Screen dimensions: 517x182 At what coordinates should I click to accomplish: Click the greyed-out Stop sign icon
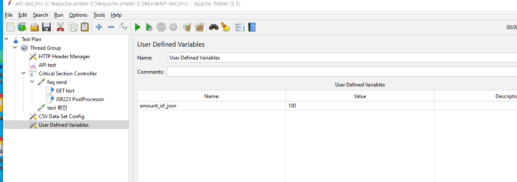pos(161,27)
